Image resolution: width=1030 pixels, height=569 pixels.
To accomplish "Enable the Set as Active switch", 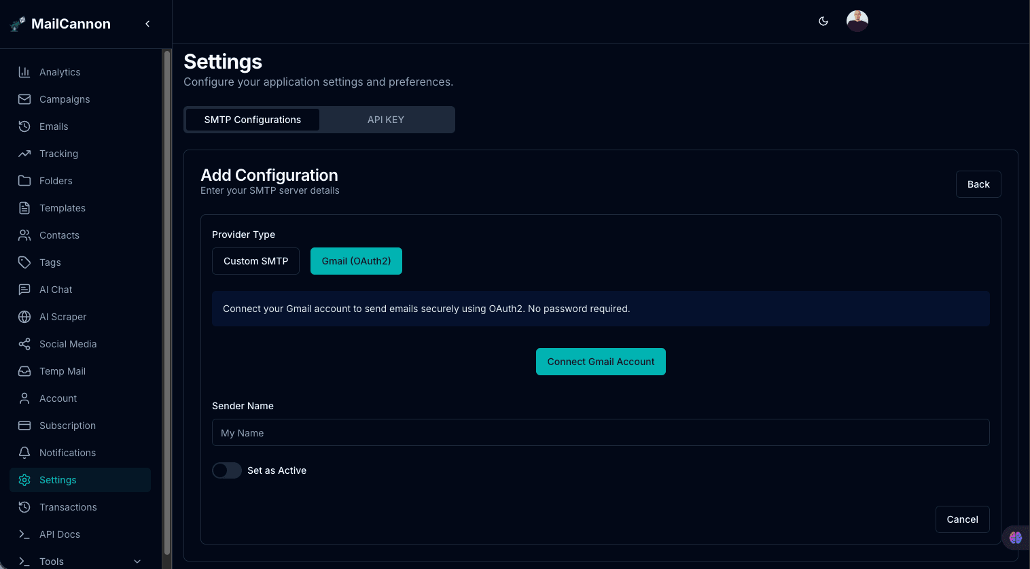I will pos(227,470).
